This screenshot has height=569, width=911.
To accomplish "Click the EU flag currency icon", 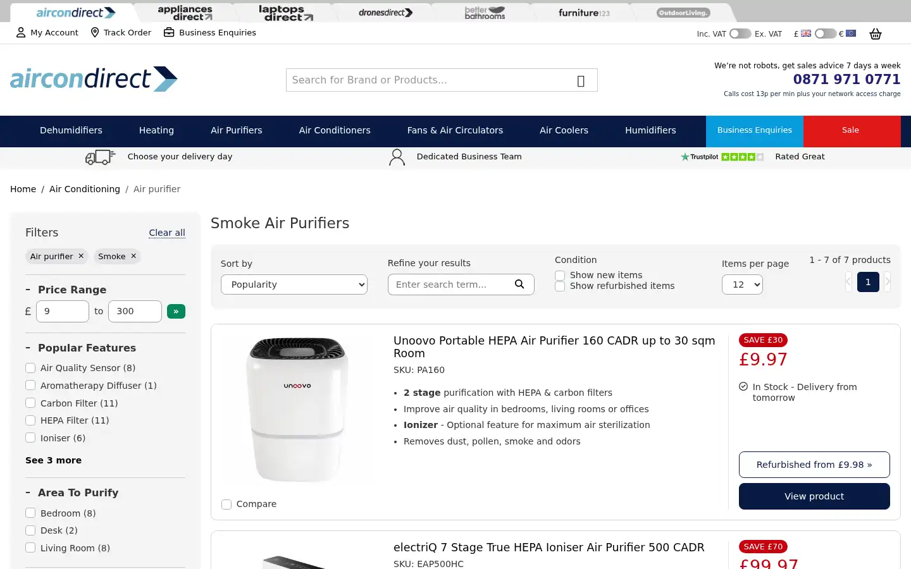I will click(851, 34).
